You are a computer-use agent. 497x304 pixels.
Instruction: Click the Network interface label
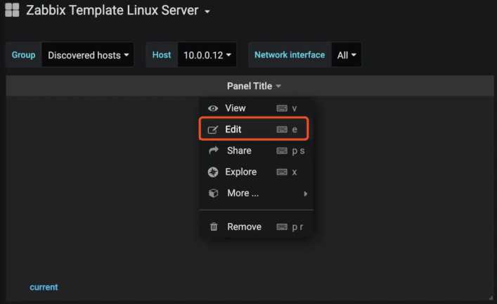pos(290,55)
